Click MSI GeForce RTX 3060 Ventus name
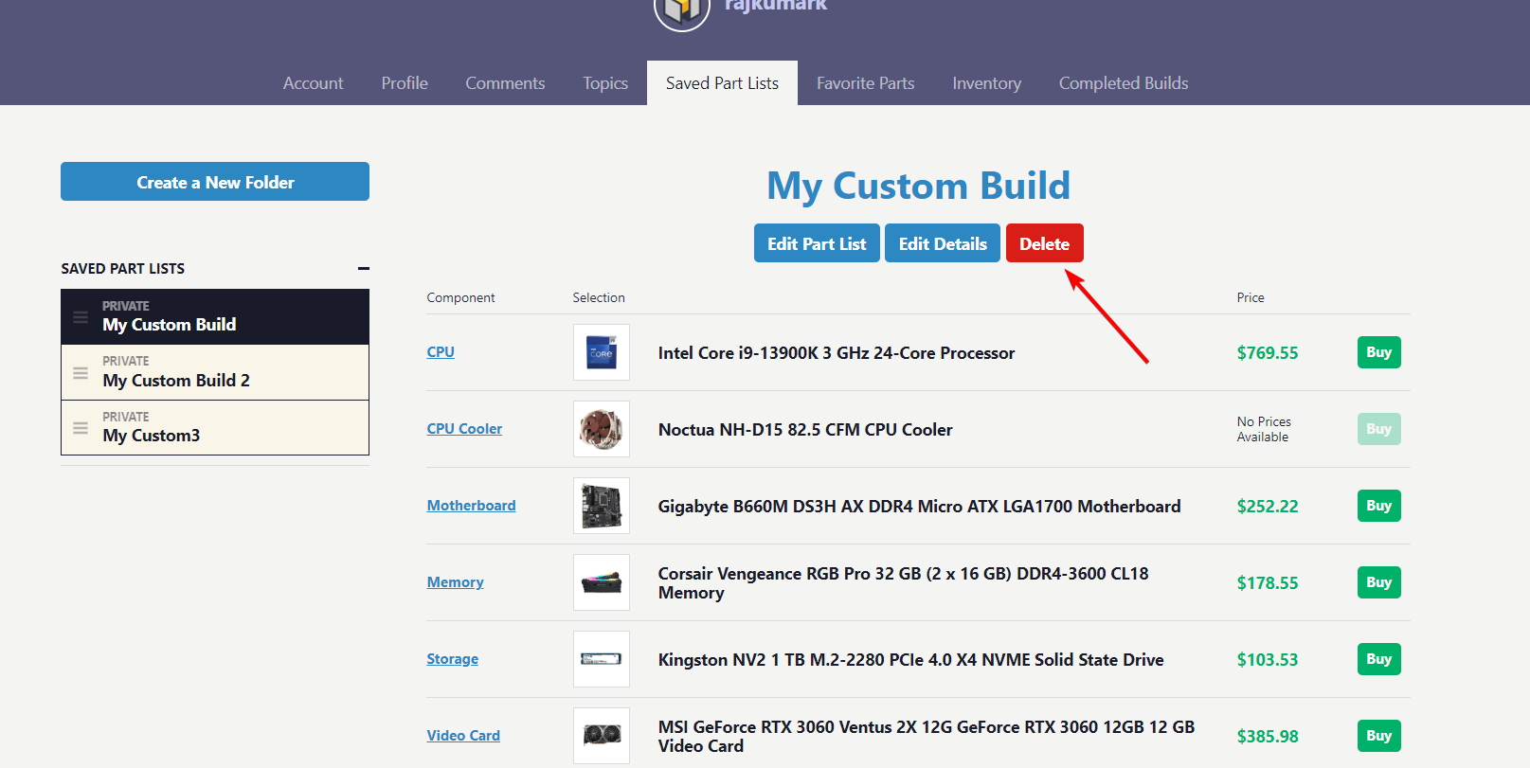 pyautogui.click(x=927, y=737)
